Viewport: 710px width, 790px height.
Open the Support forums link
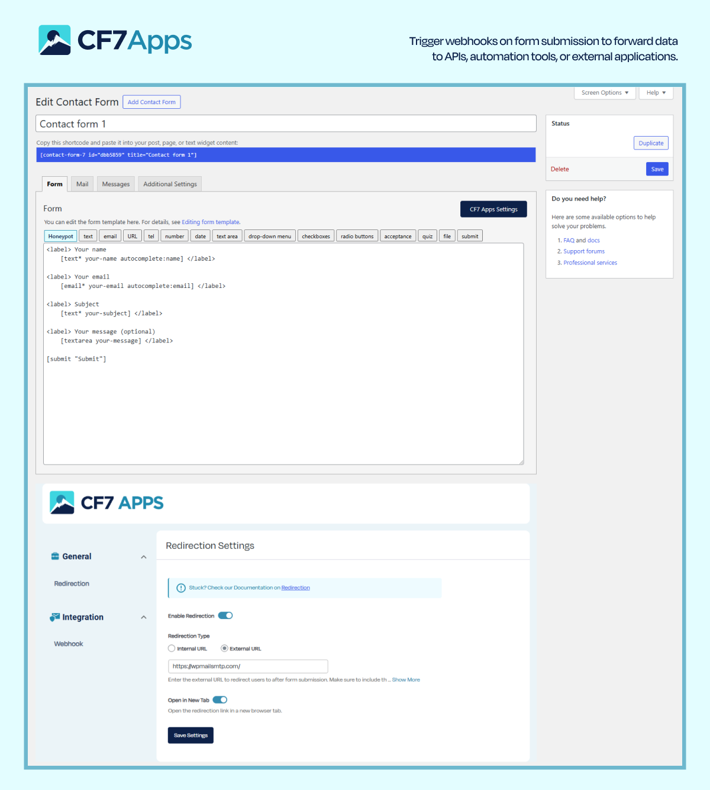pos(584,251)
